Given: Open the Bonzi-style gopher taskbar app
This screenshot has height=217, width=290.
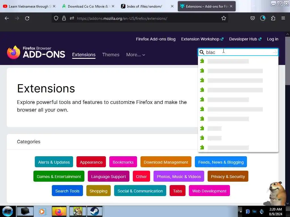Looking at the screenshot, I should coord(78,211).
